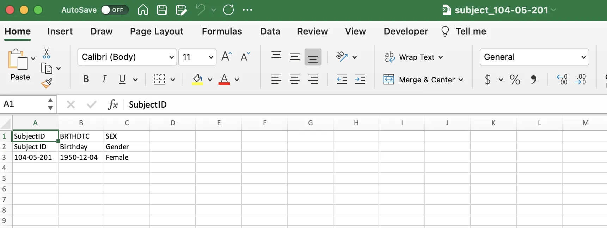
Task: Click the Increase Indent icon
Action: pyautogui.click(x=360, y=80)
